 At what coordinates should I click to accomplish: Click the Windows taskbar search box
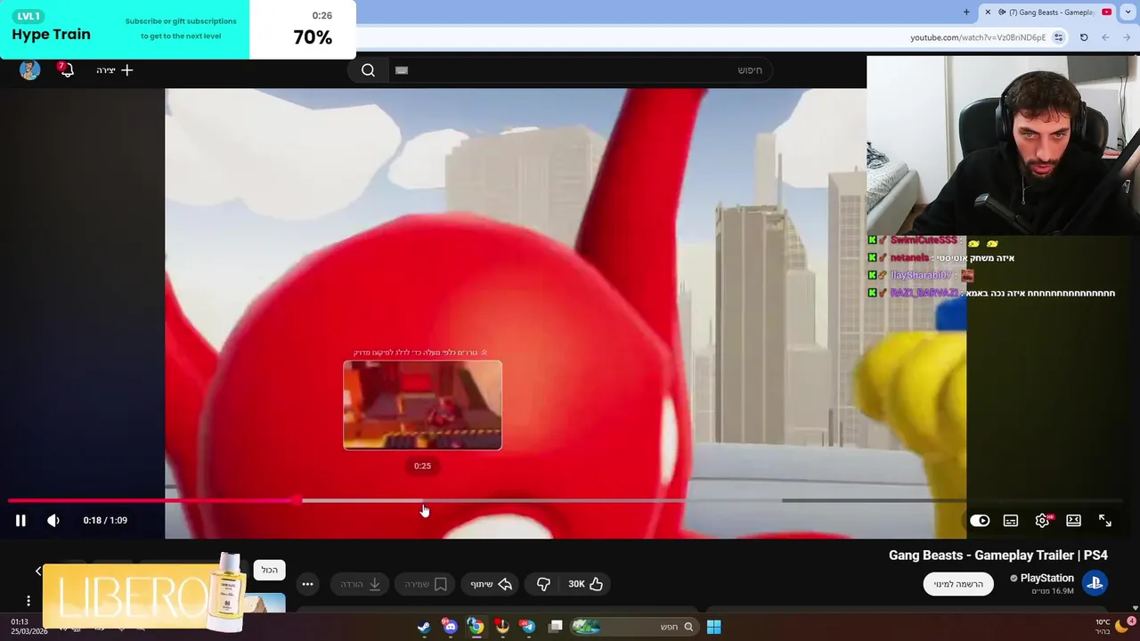coord(636,627)
